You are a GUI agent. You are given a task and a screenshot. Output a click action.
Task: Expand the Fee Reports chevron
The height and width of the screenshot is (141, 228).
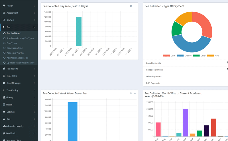point(34,69)
